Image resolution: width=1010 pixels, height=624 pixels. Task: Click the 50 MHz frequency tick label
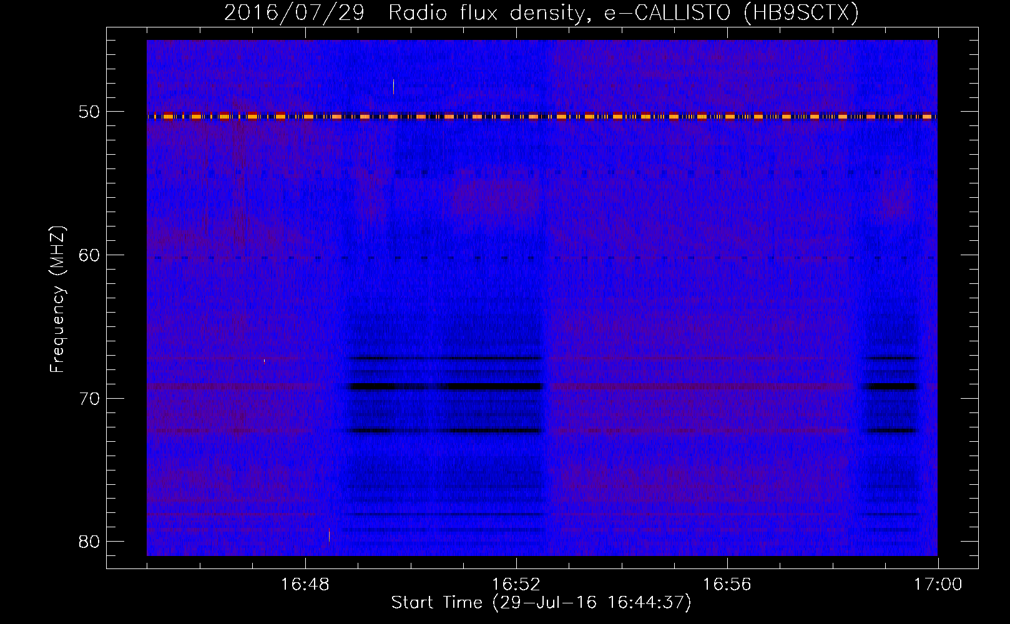coord(89,112)
